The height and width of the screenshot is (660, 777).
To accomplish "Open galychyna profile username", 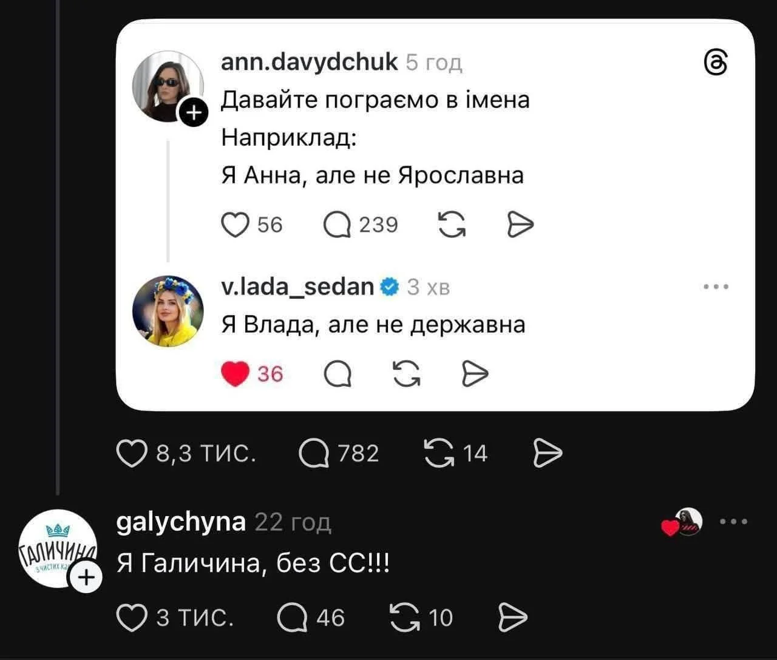I will [181, 521].
